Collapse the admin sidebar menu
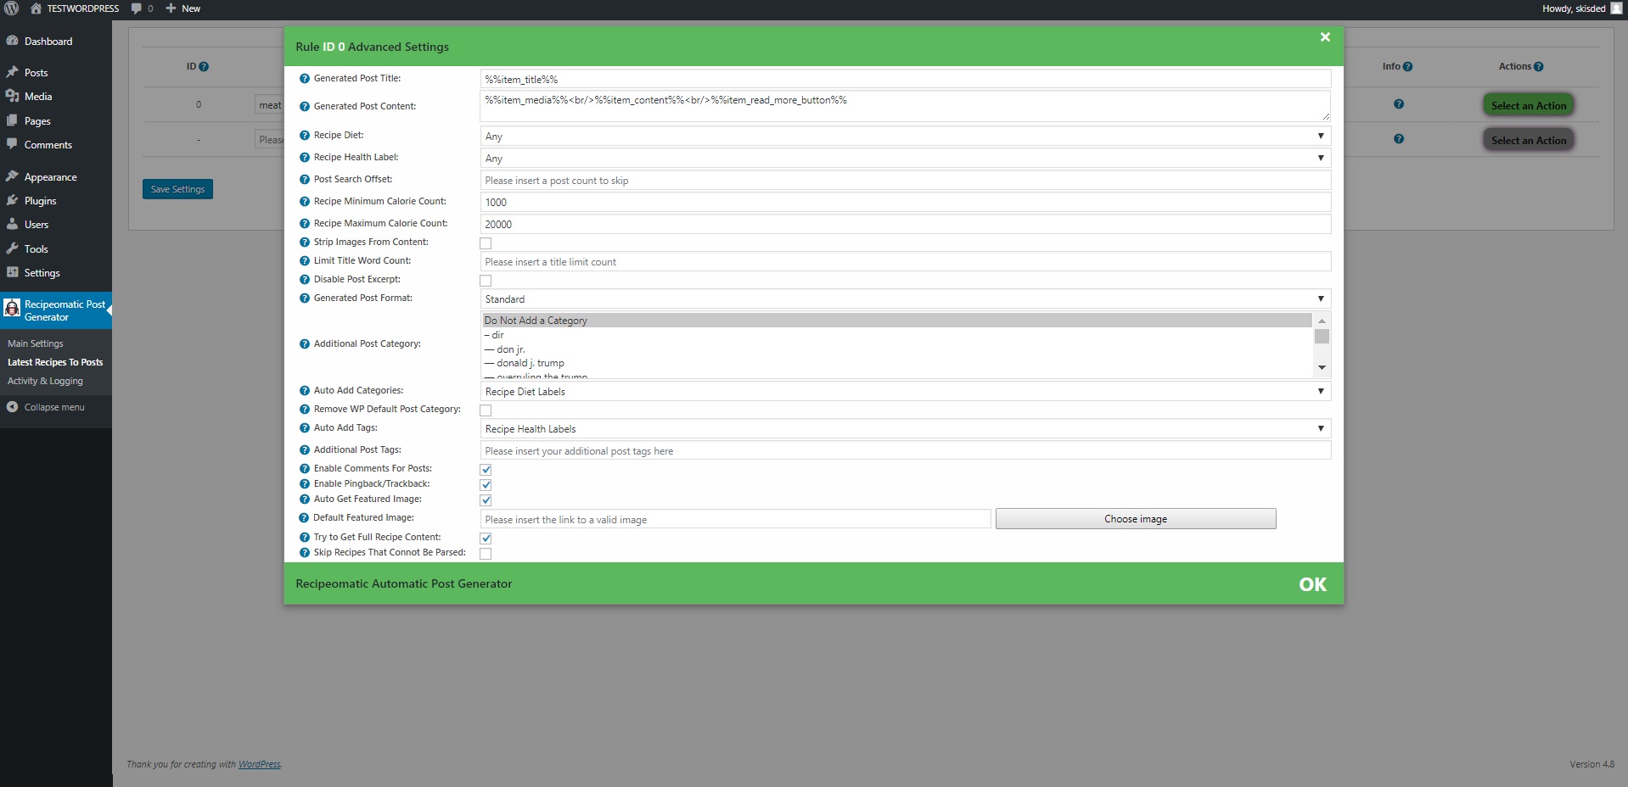1628x787 pixels. tap(46, 408)
